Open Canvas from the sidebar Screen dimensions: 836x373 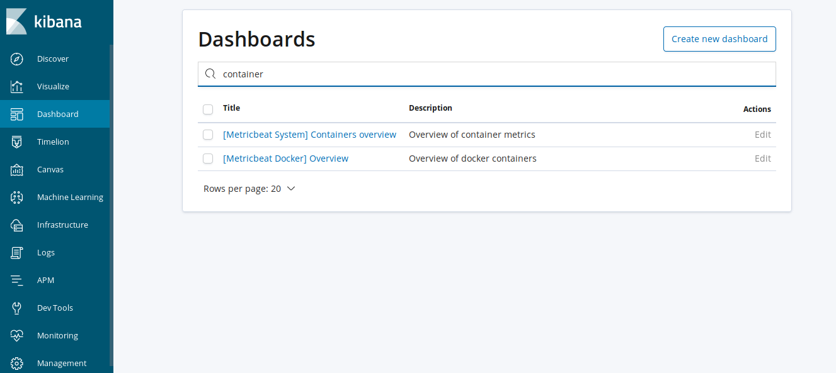point(17,169)
